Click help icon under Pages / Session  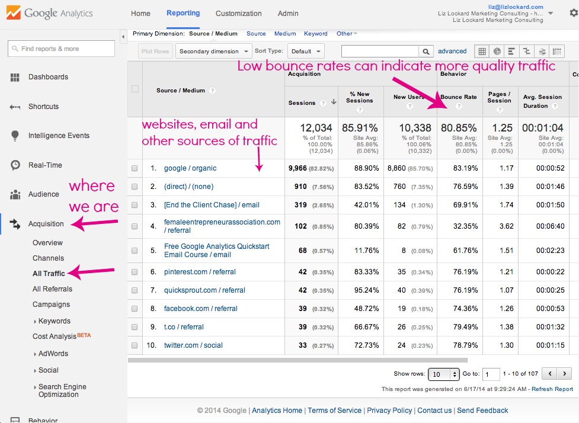click(x=500, y=110)
